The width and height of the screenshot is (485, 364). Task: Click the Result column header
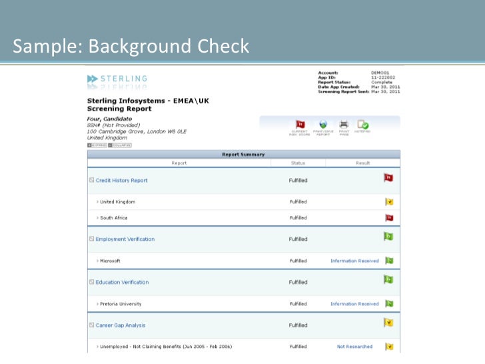[x=362, y=163]
